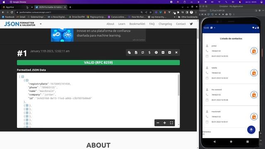
Task: Click the VALID (RFC 8259) status bar
Action: click(x=99, y=62)
